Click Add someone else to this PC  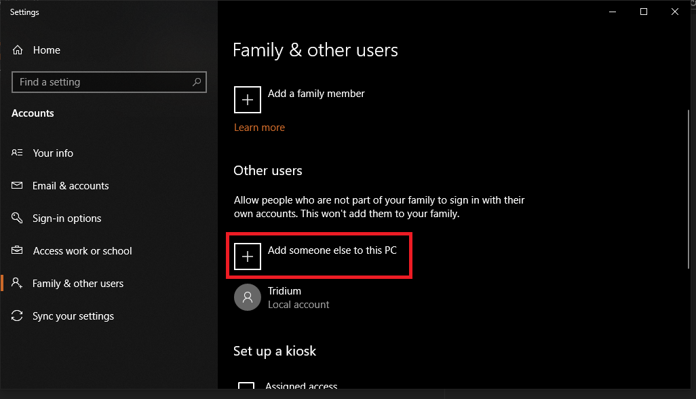point(332,250)
